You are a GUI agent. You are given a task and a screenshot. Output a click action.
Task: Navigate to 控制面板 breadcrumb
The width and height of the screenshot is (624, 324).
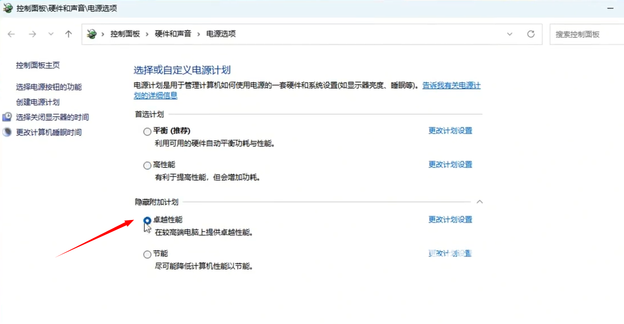(125, 34)
